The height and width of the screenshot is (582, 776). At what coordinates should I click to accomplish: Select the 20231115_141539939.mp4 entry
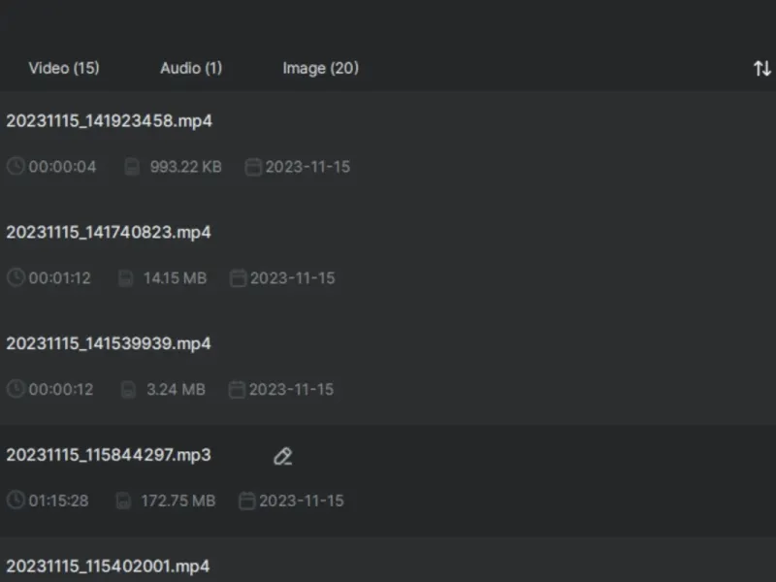[x=109, y=344]
